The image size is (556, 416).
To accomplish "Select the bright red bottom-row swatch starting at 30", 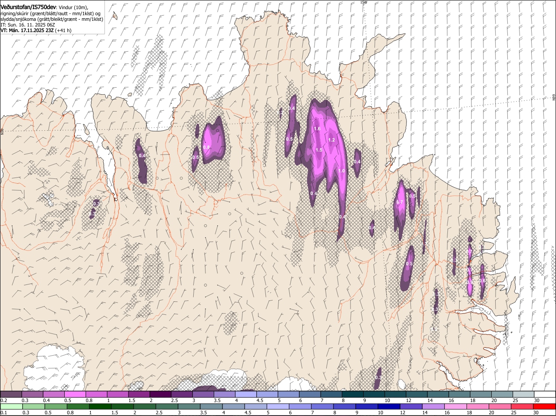I will click(x=544, y=406).
